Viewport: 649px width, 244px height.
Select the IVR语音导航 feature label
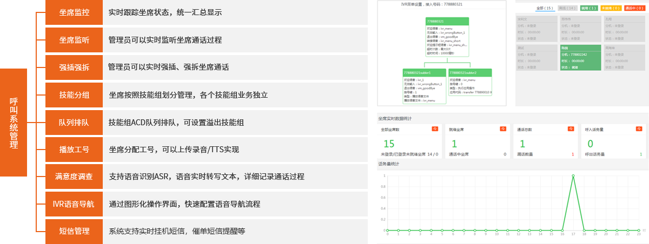[x=74, y=204]
